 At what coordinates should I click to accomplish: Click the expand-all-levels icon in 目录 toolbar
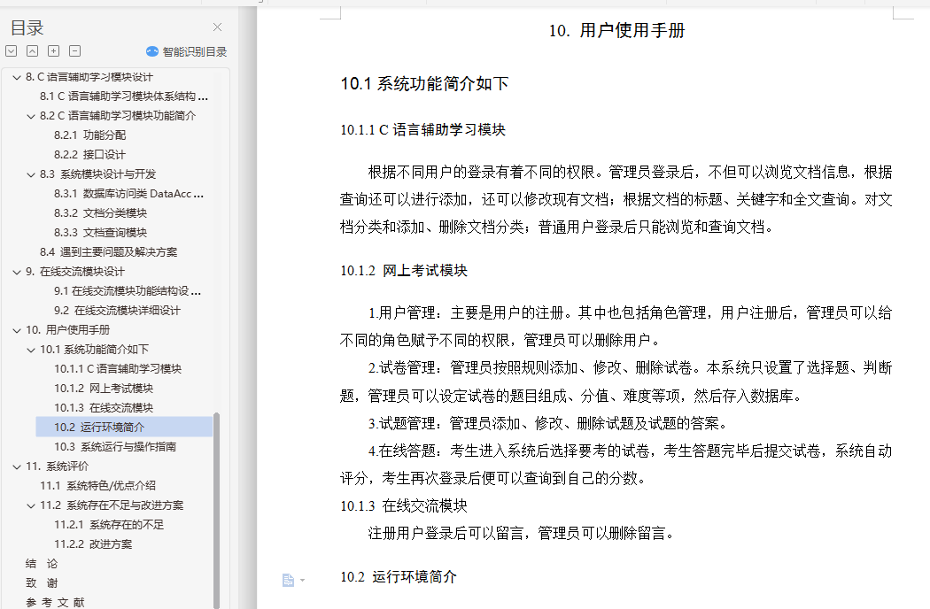pyautogui.click(x=12, y=51)
